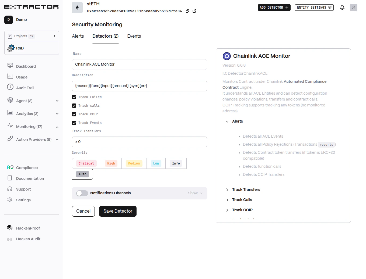Image resolution: width=366 pixels, height=279 pixels.
Task: Click the RnD project gear icon
Action: pyautogui.click(x=11, y=48)
